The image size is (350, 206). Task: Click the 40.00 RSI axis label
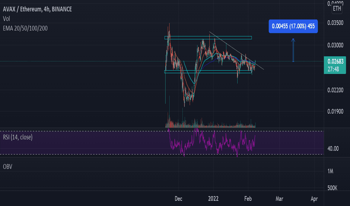333,149
